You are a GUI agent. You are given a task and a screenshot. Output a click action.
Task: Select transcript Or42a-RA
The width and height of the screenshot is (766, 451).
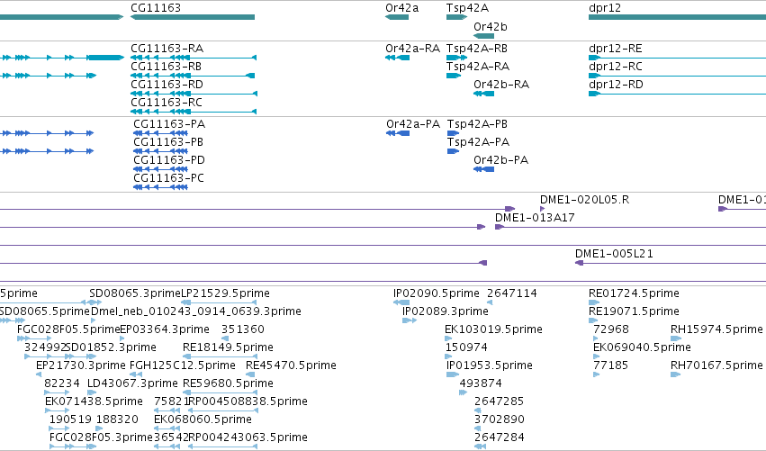(x=412, y=49)
